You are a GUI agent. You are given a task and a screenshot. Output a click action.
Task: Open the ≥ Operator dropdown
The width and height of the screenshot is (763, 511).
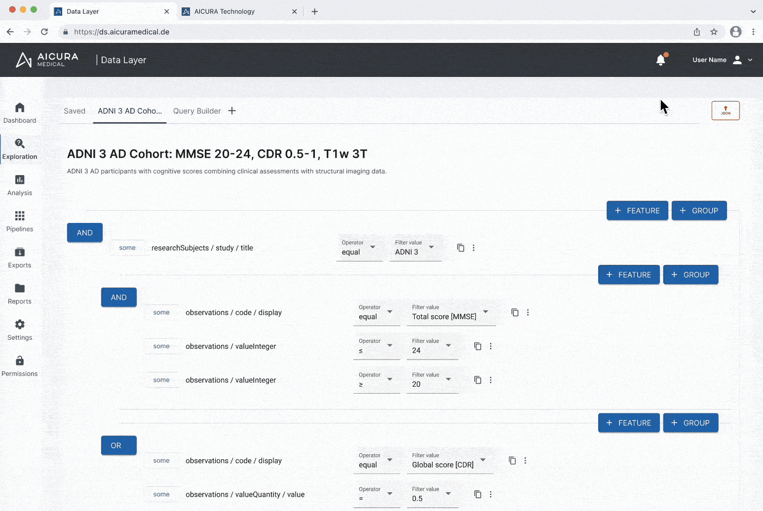(377, 380)
